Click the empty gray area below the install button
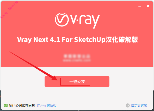The height and width of the screenshot is (111, 154). (x=77, y=95)
